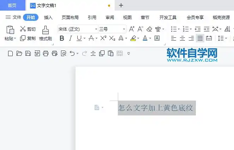The image size is (234, 150).
Task: Apply the font color A swatch
Action: point(145,38)
